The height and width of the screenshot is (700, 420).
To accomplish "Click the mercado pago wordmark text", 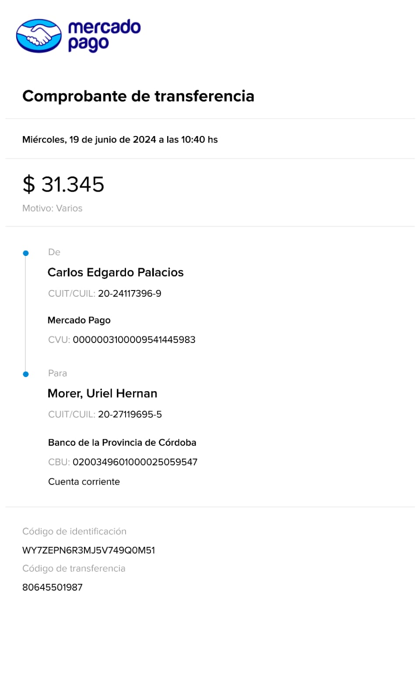I will pyautogui.click(x=104, y=35).
